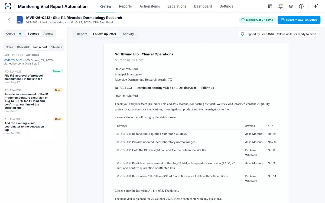The width and height of the screenshot is (325, 203).
Task: Open Site data source tab
Action: pos(56,47)
